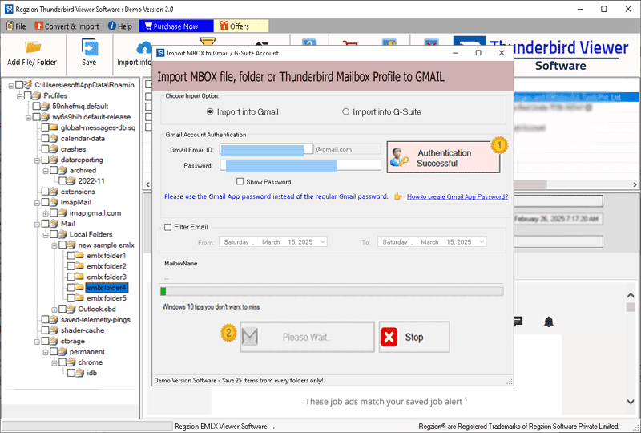The width and height of the screenshot is (641, 433).
Task: Click the Add File/ Folder toolbar icon
Action: tap(33, 47)
